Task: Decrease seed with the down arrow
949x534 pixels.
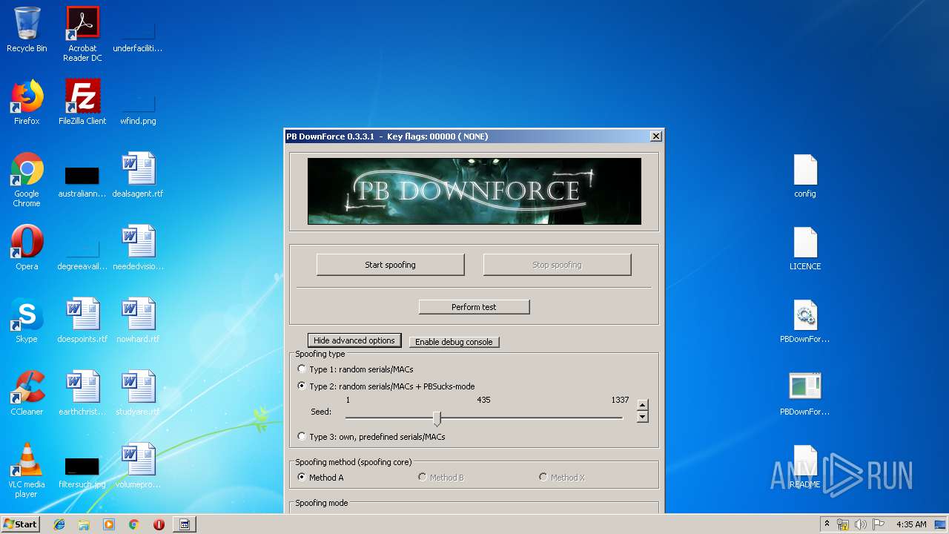Action: [643, 417]
